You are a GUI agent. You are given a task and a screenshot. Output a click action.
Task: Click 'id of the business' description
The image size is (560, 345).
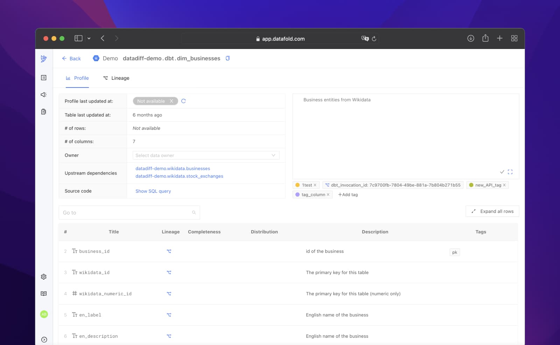325,251
